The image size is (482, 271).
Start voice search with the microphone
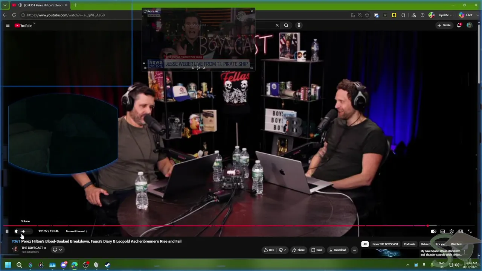click(299, 25)
